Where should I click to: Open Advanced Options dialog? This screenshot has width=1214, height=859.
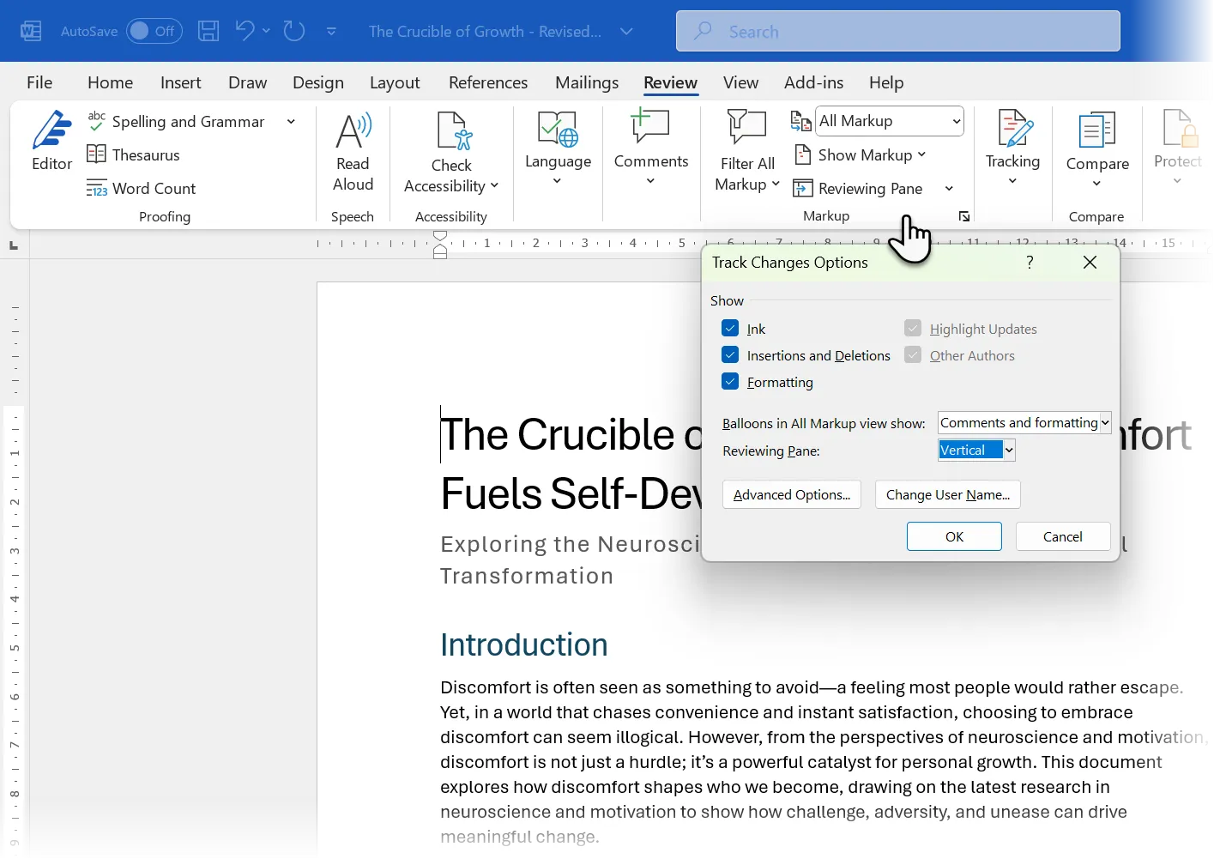pyautogui.click(x=791, y=494)
